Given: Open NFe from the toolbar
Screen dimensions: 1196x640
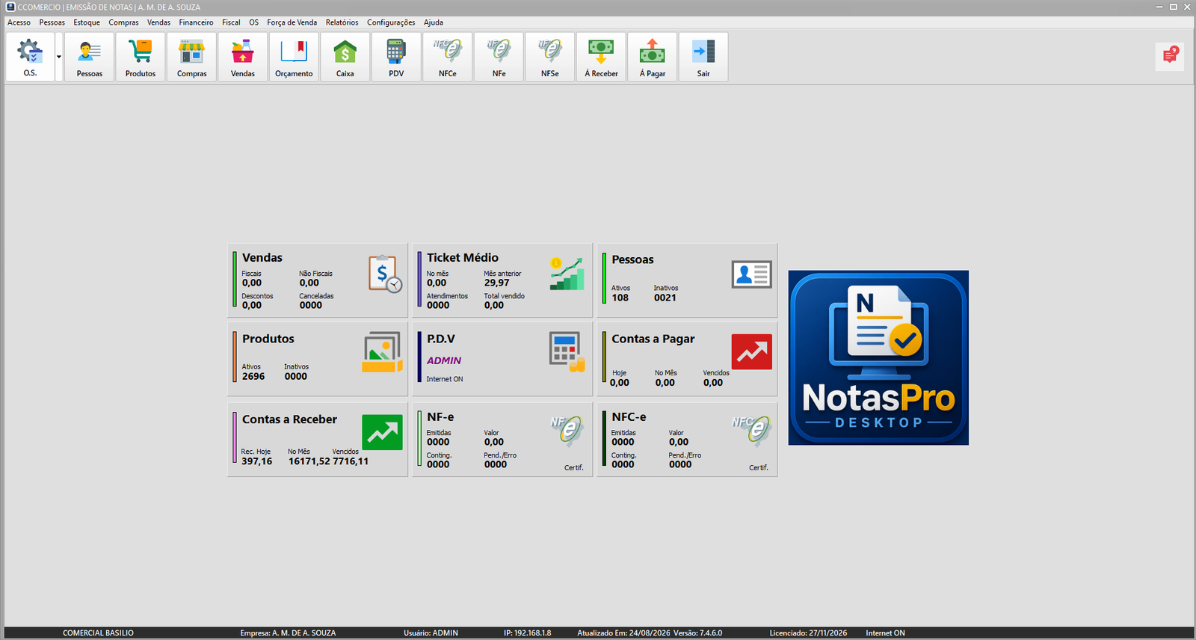Looking at the screenshot, I should tap(499, 57).
